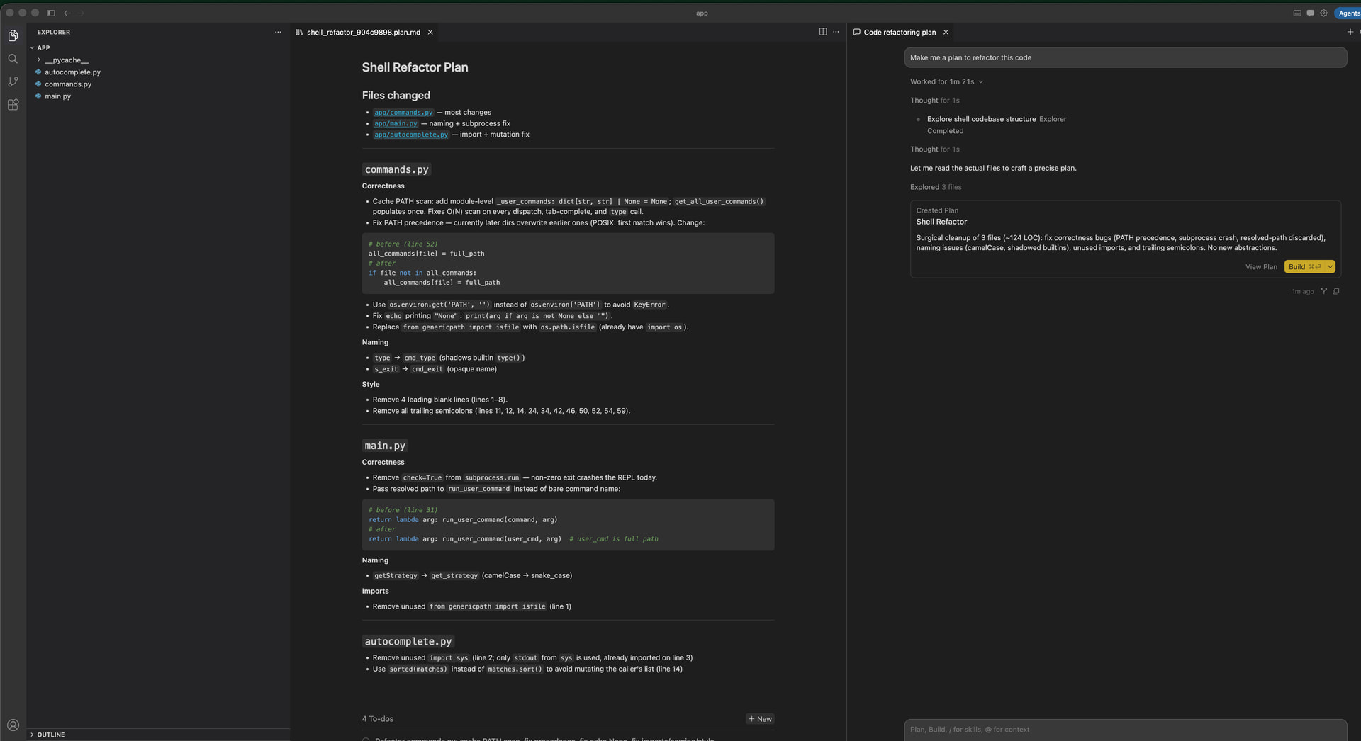Open the account menu in activity bar
Viewport: 1361px width, 741px height.
click(13, 725)
